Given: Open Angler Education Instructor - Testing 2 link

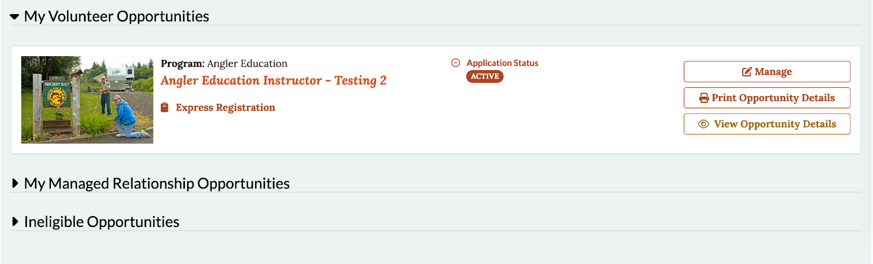Looking at the screenshot, I should click(273, 81).
